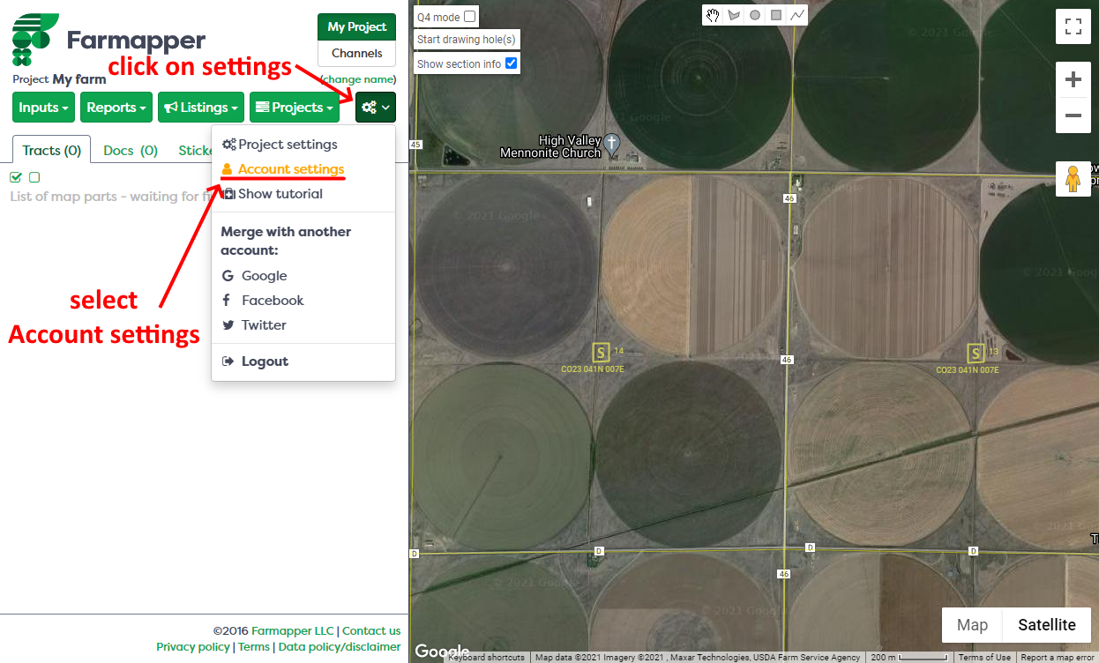Expand the Projects dropdown
This screenshot has height=663, width=1099.
(295, 108)
